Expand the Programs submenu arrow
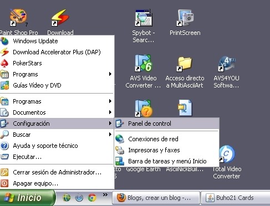 point(110,74)
